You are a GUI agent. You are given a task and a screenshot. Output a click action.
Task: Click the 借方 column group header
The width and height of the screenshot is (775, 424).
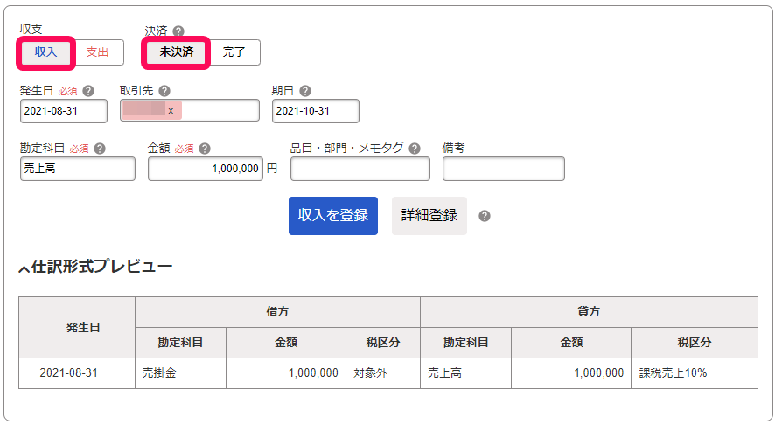[x=277, y=312]
